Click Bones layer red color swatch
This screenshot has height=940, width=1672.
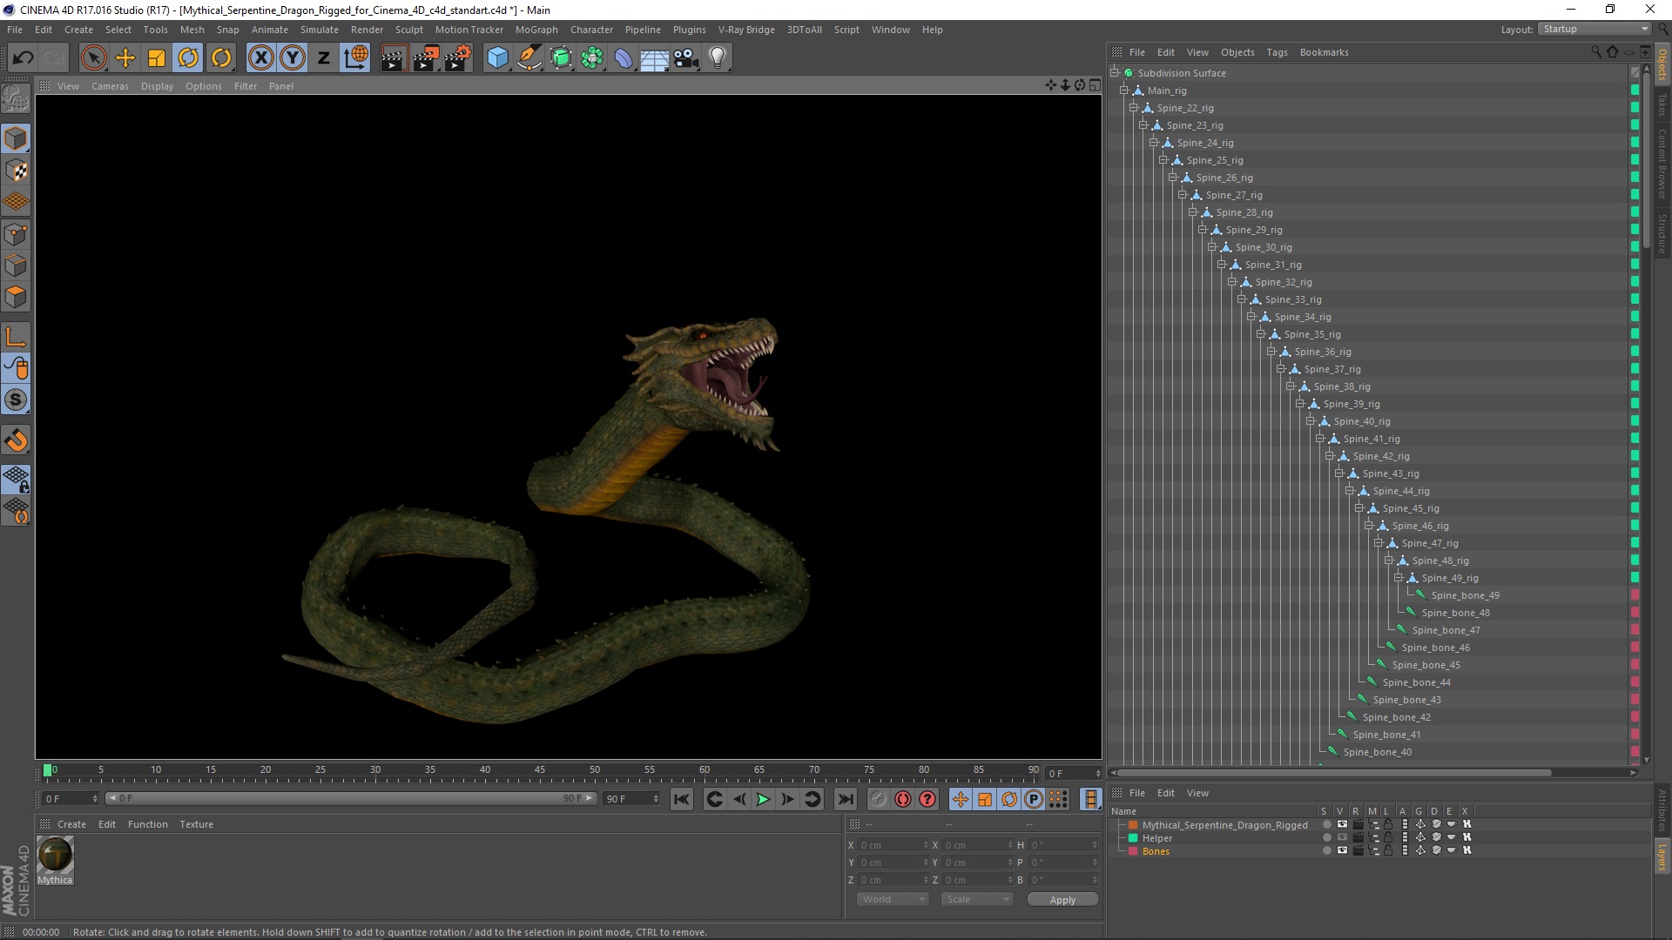pos(1133,851)
